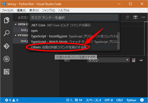
Task: Open the Search view icon
Action: point(7,33)
